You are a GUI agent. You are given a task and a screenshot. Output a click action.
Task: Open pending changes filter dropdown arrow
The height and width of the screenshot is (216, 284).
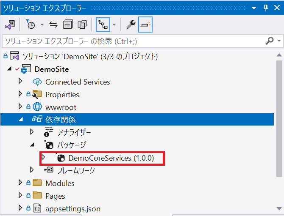pyautogui.click(x=42, y=25)
